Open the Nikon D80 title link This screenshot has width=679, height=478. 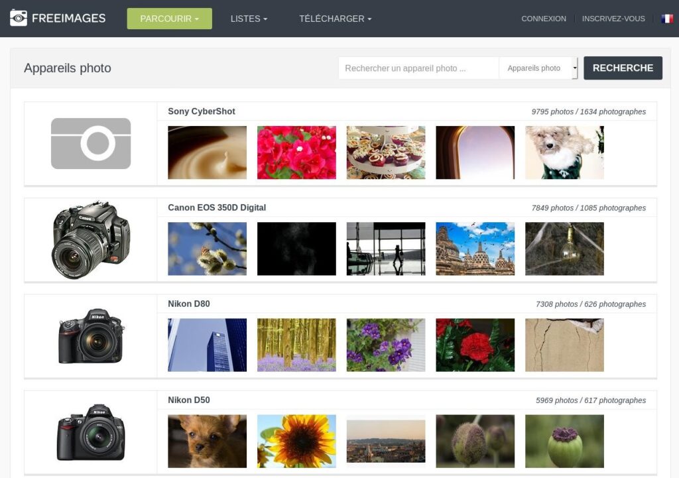[x=189, y=304]
